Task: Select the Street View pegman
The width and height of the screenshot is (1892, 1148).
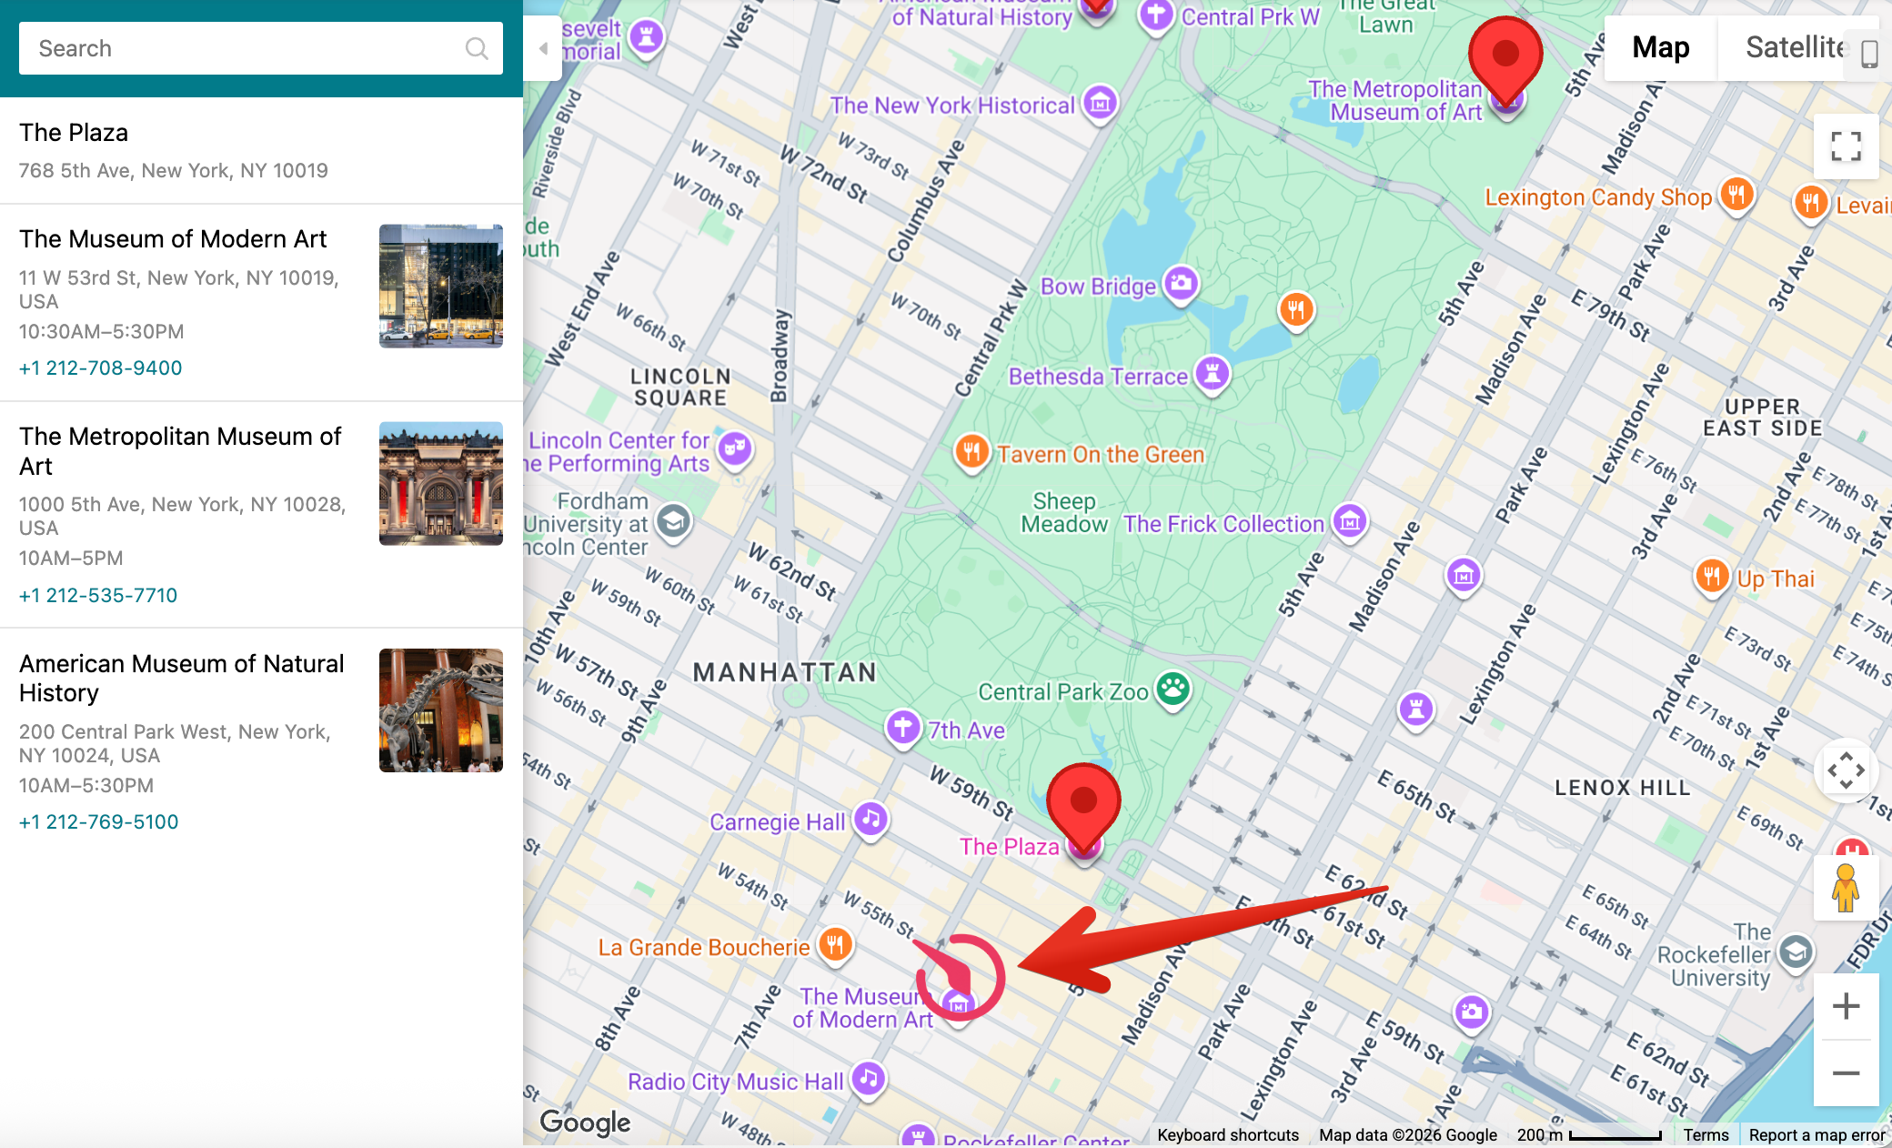Action: (1846, 888)
